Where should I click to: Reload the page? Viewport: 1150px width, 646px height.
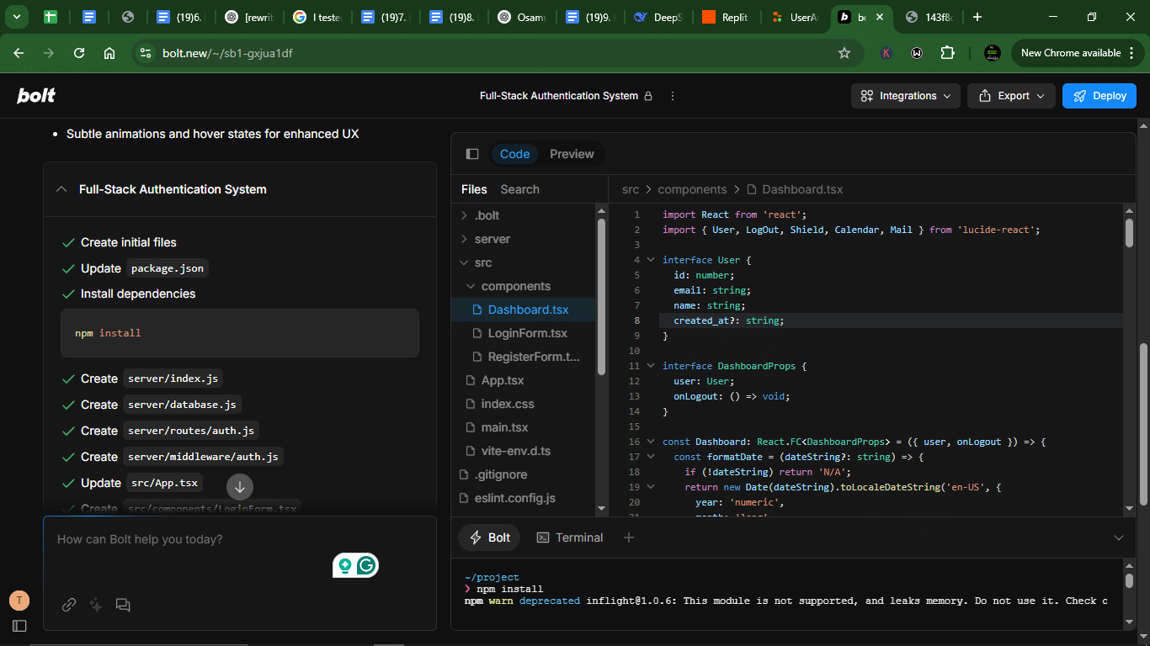[79, 53]
